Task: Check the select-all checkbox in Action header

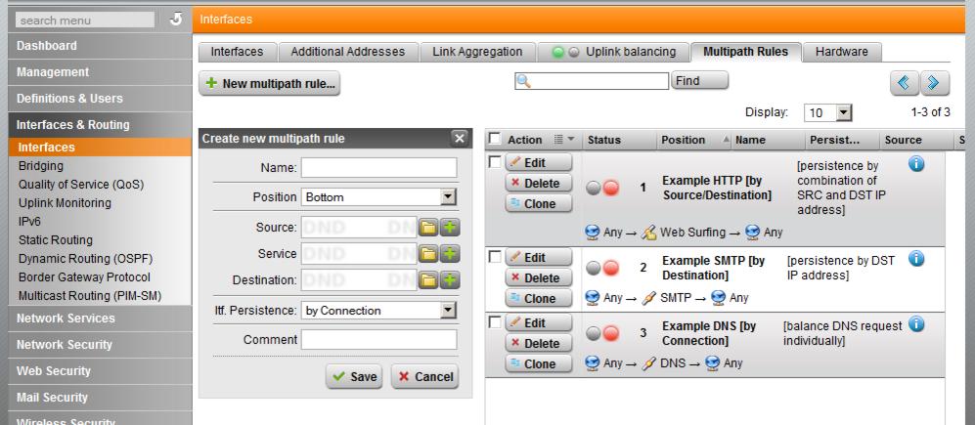Action: [495, 141]
